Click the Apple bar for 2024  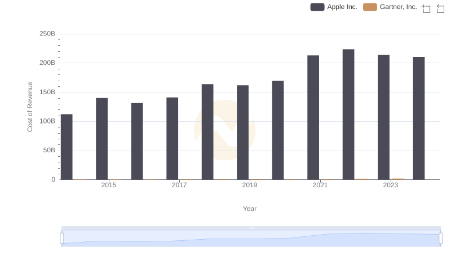[x=419, y=118]
